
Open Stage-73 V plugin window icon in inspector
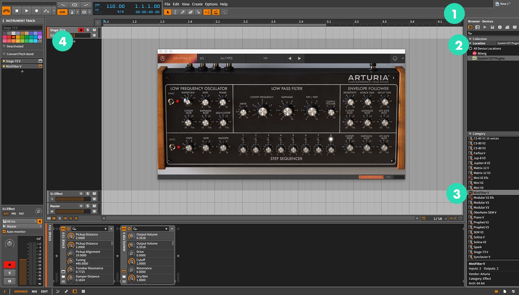40,61
